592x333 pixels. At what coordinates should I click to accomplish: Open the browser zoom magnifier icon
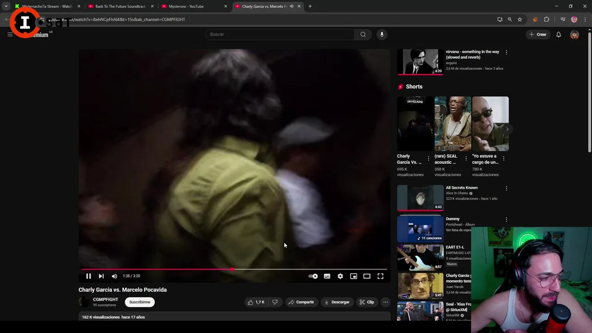[510, 19]
